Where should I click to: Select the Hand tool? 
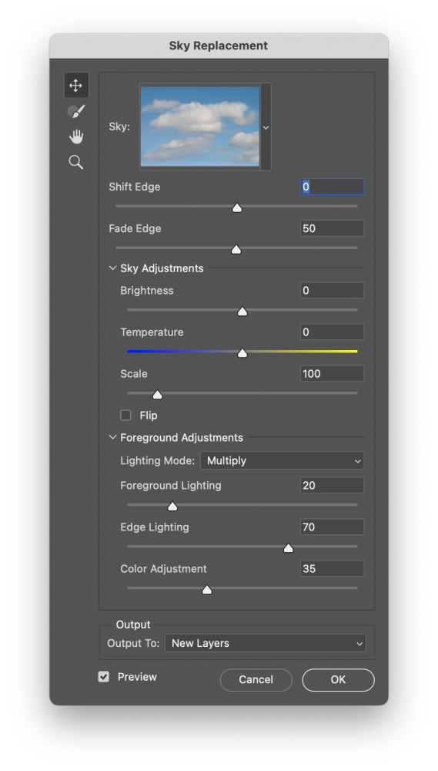[x=76, y=136]
